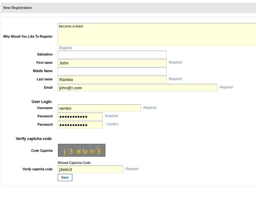Click the Save button
Viewport: 256px width, 222px height.
point(65,177)
